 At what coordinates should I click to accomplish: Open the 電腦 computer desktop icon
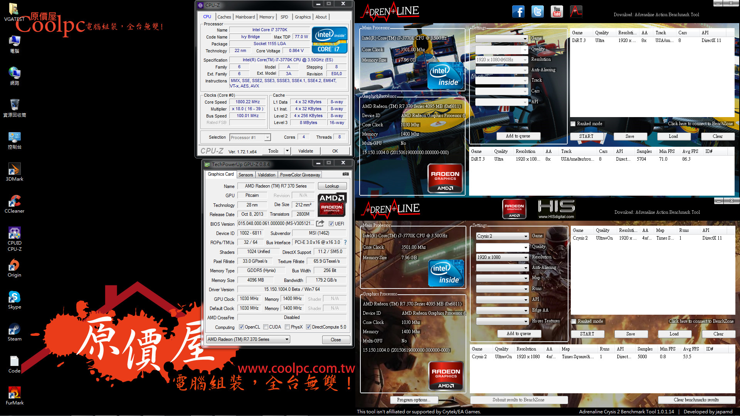pos(14,44)
